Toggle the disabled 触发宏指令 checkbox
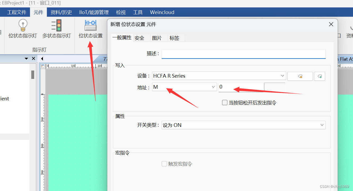The width and height of the screenshot is (353, 191). coord(164,164)
